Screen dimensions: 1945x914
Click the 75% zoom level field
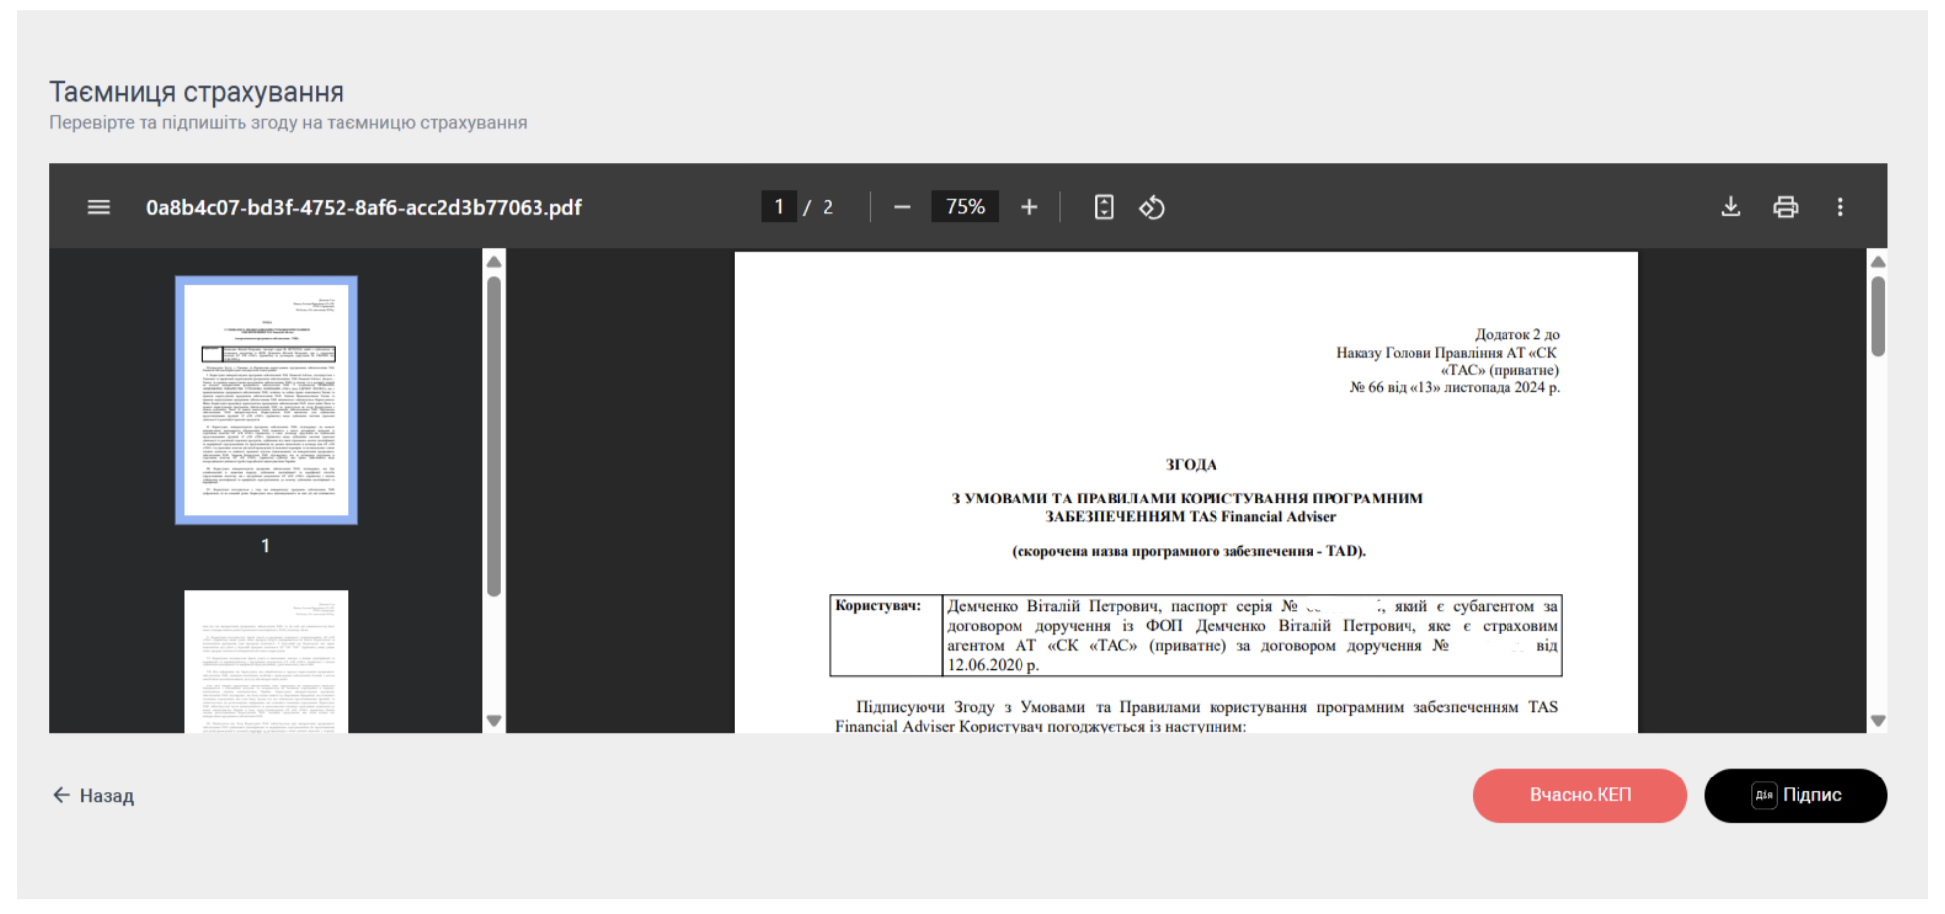tap(965, 207)
